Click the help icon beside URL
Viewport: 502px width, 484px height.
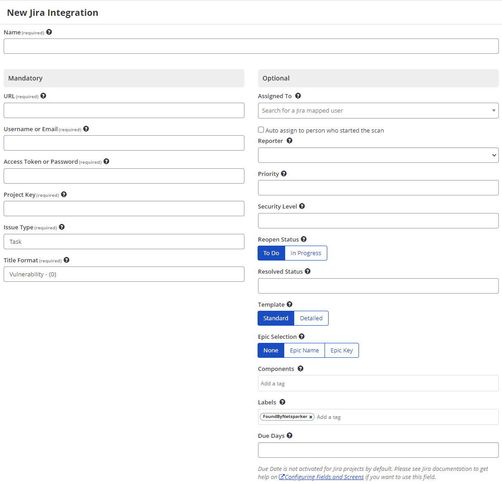coord(43,95)
